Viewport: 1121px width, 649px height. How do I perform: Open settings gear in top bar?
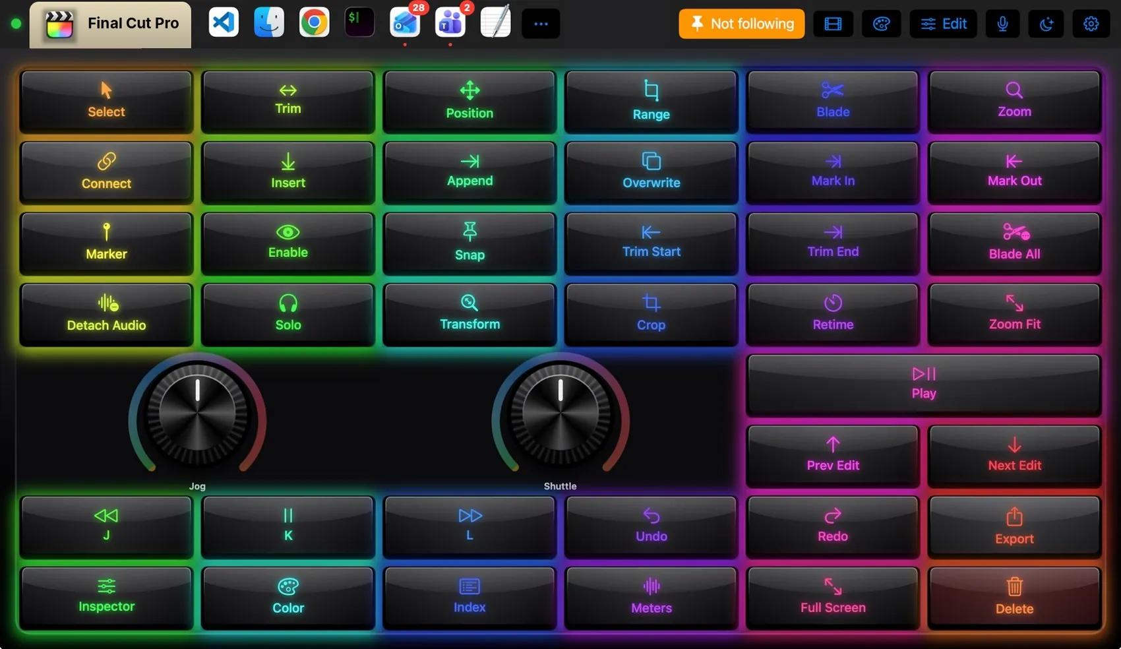click(x=1091, y=24)
